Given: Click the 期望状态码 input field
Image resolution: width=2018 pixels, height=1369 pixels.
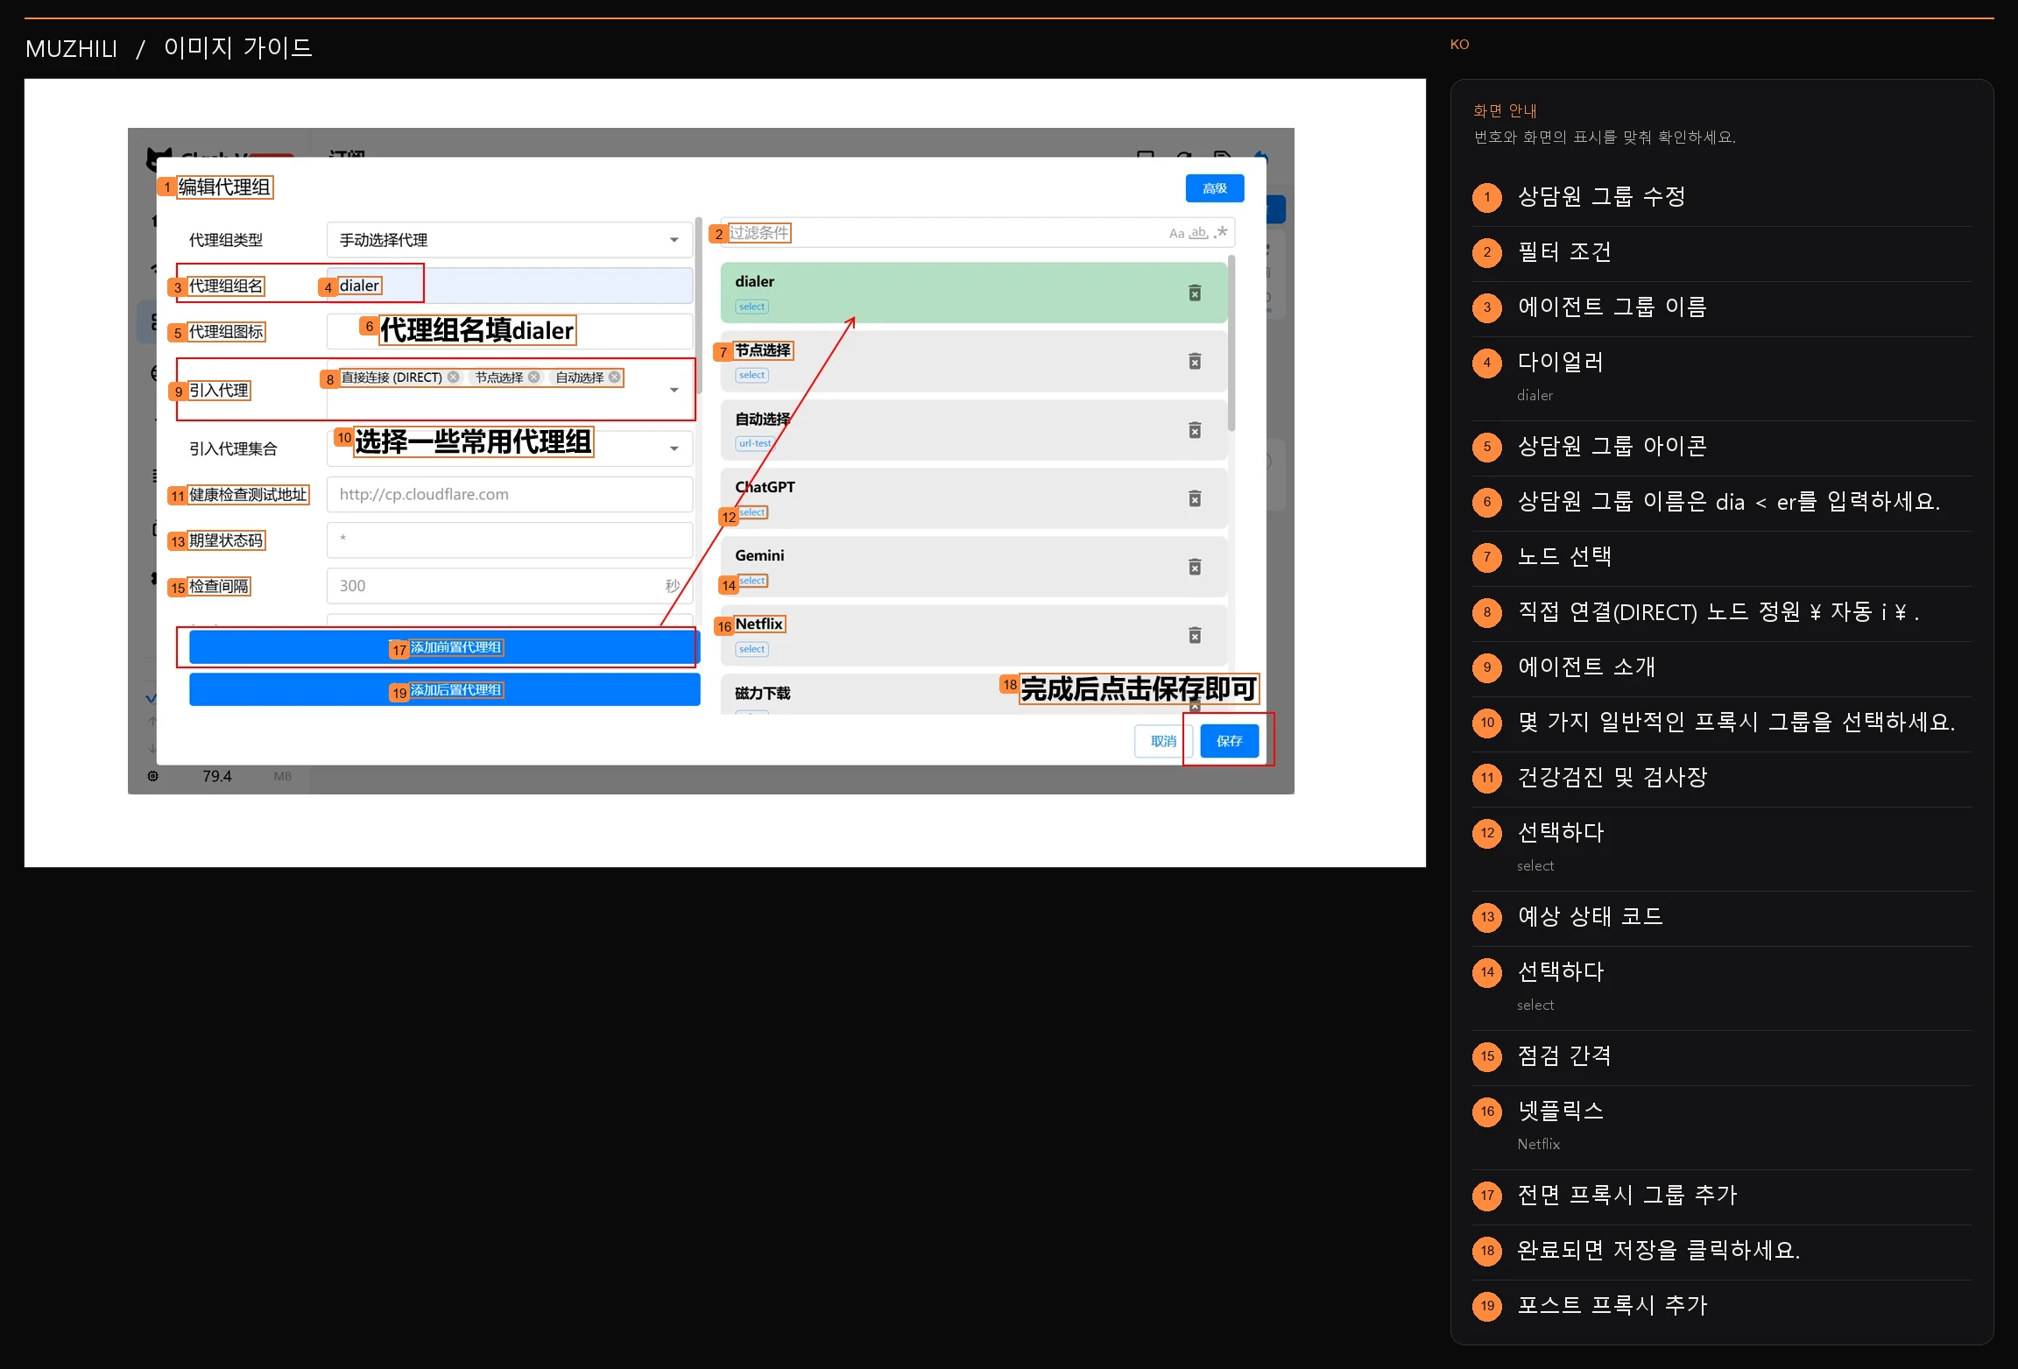Looking at the screenshot, I should pos(510,540).
